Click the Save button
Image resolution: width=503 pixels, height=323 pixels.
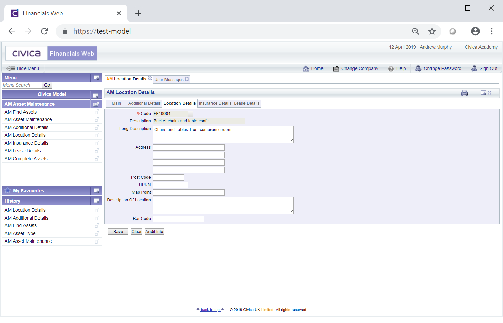point(118,232)
